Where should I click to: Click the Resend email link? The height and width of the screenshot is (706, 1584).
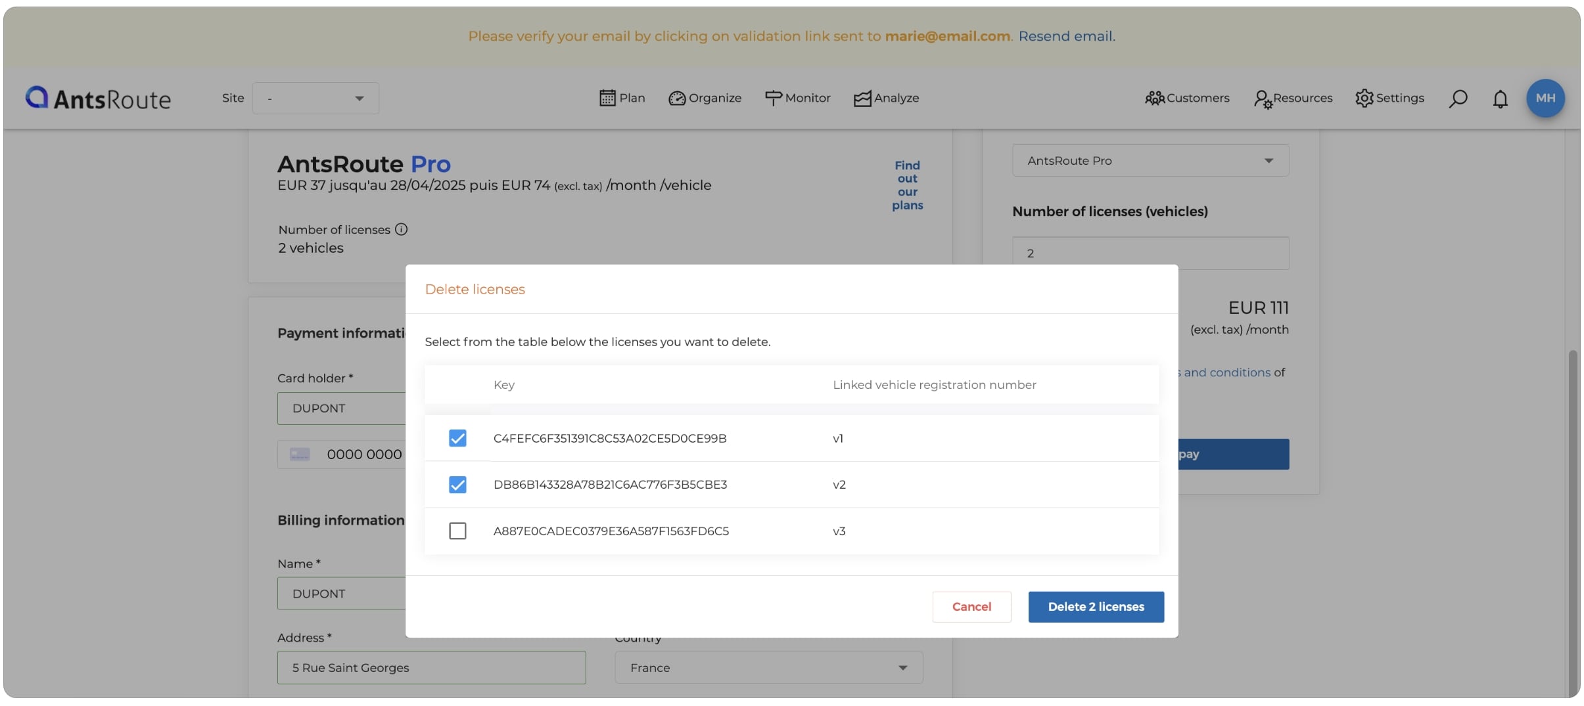(x=1066, y=36)
